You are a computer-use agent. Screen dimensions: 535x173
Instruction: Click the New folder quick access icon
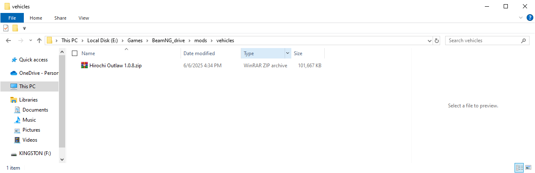pos(15,28)
